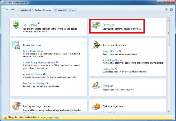Click the upgrade badge next to Try&Decide
The height and width of the screenshot is (121, 176).
click(x=38, y=23)
